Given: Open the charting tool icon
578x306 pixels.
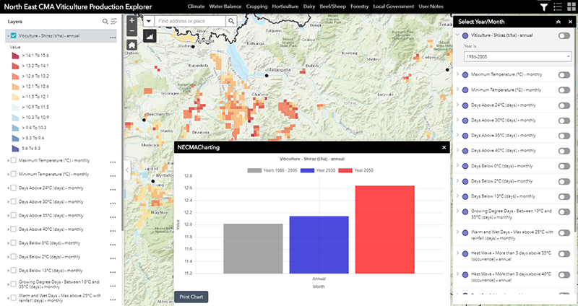Looking at the screenshot, I should tap(151, 35).
